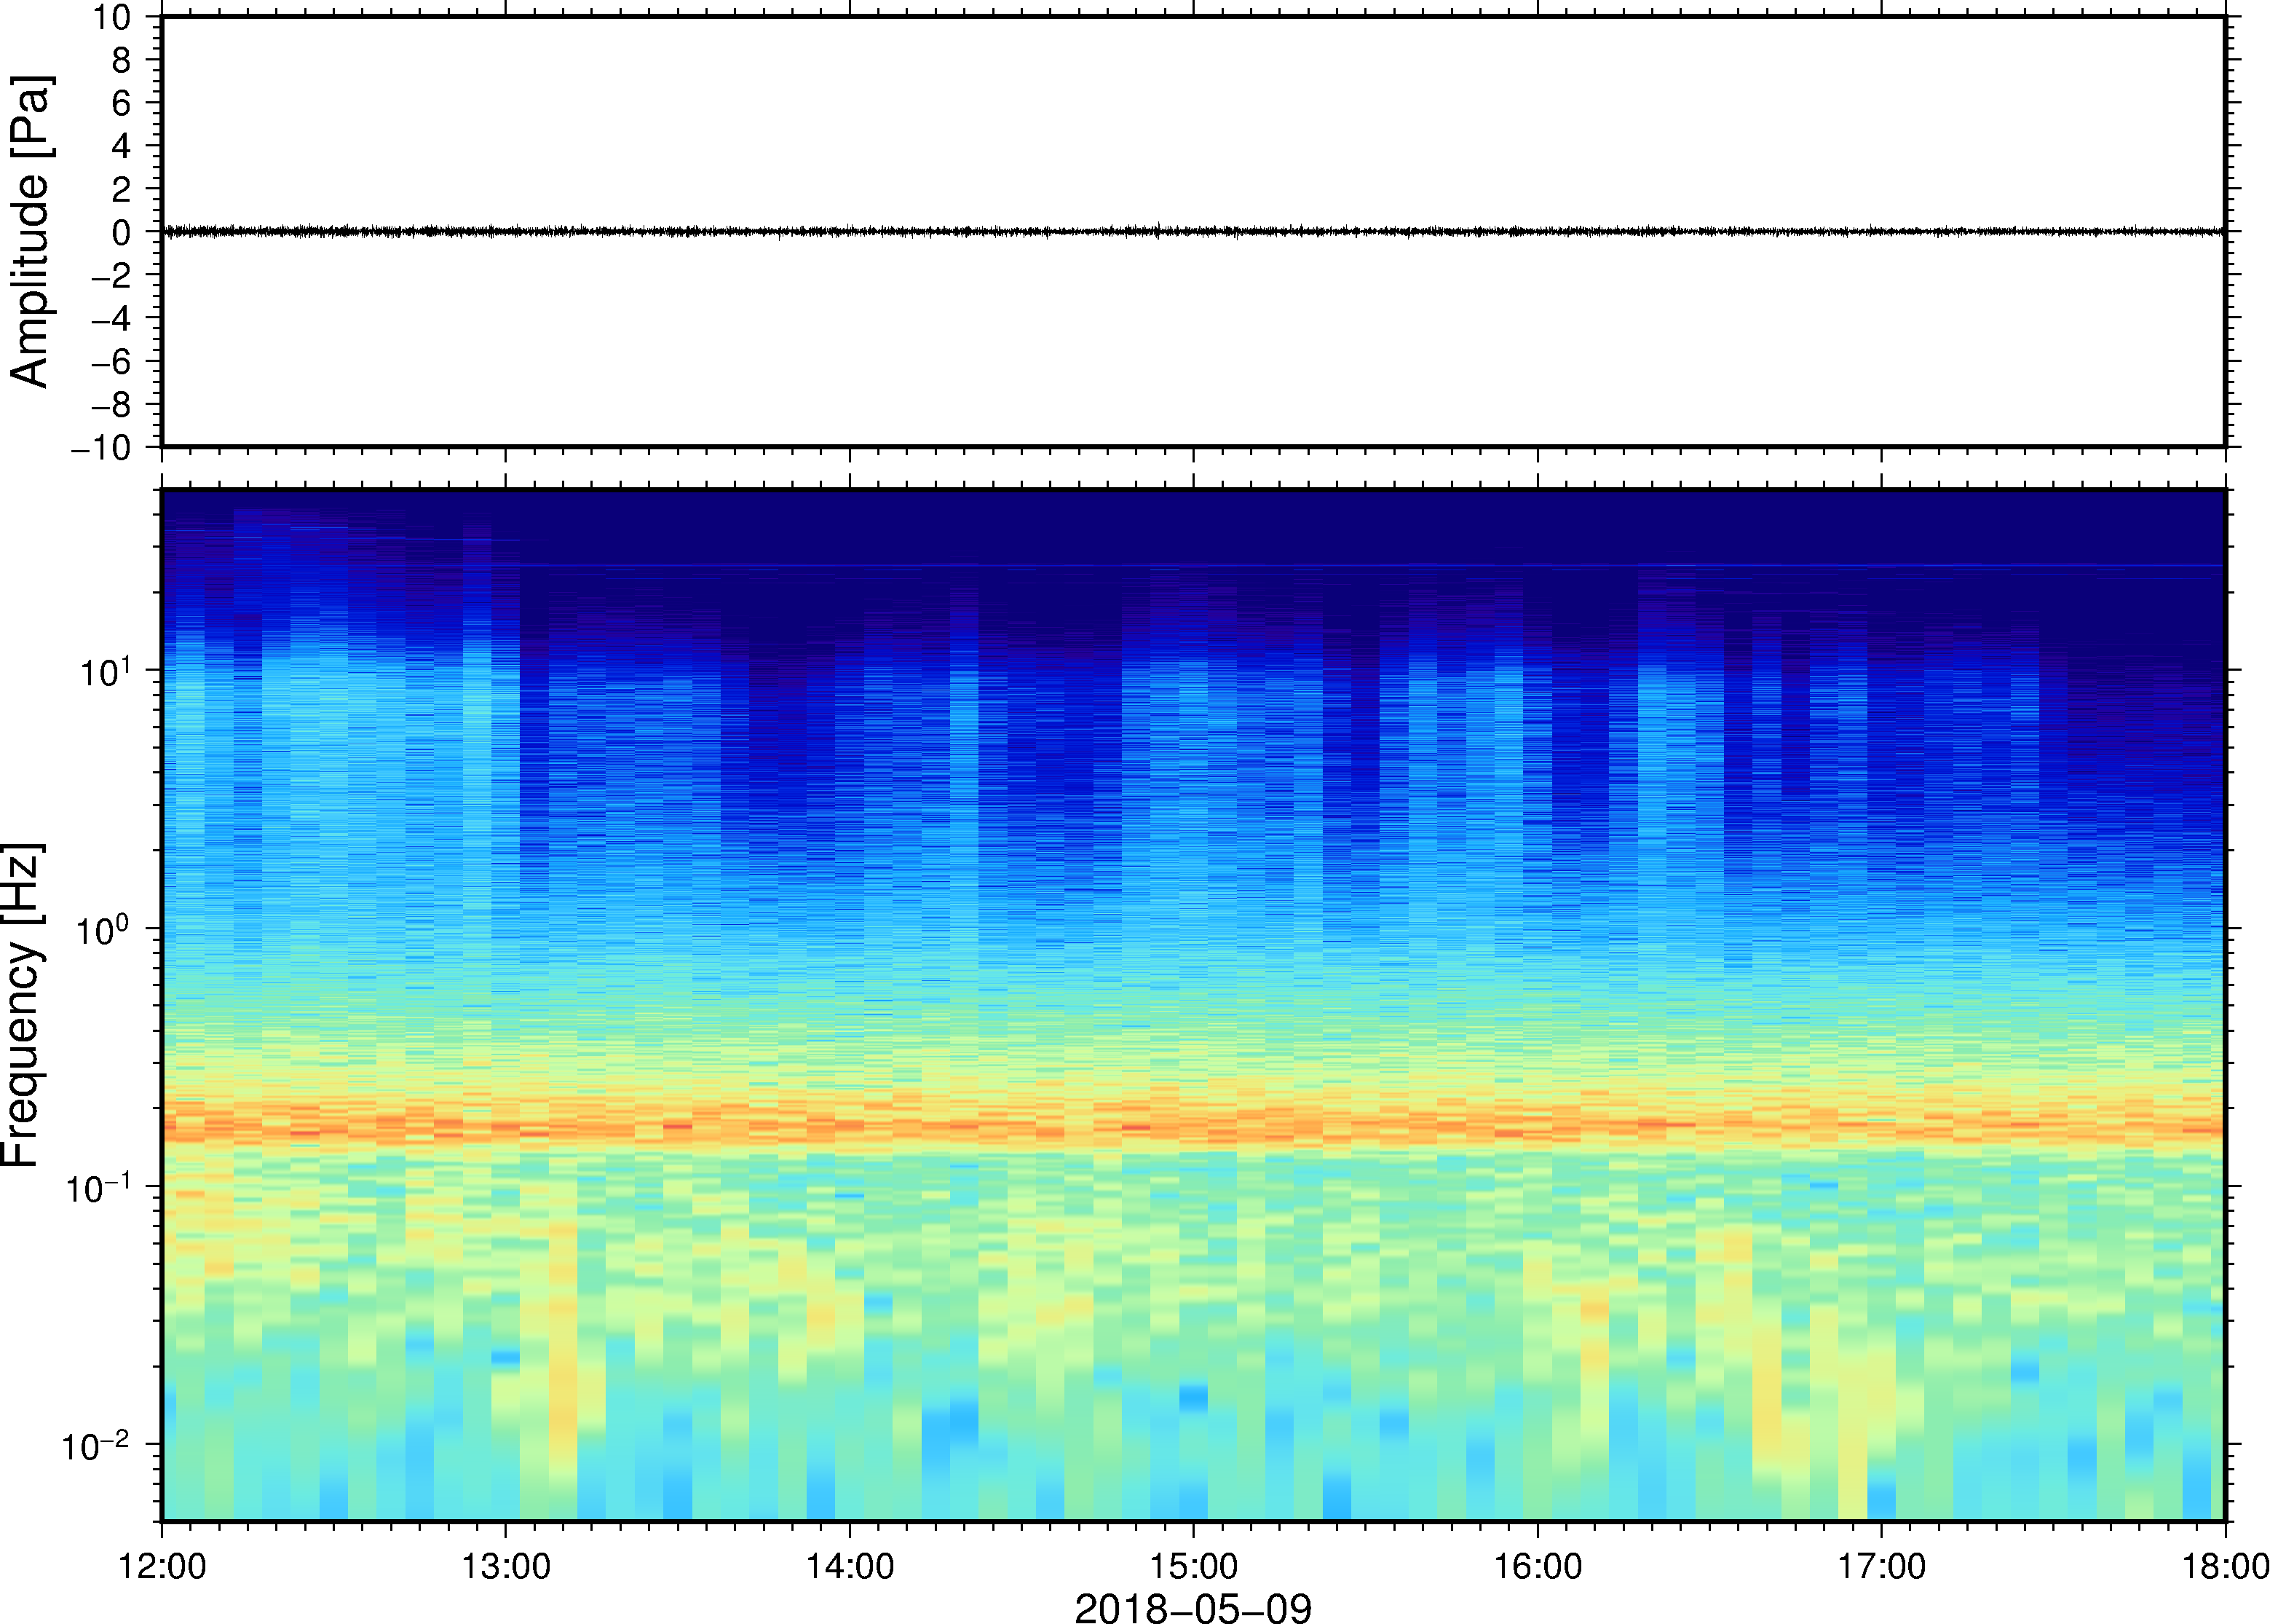Select the "16:00" time tick label
This screenshot has width=2270, height=1624.
coord(1538,1566)
